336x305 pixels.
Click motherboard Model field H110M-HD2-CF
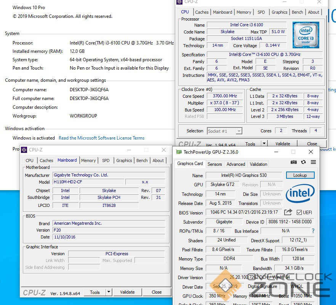(88, 182)
